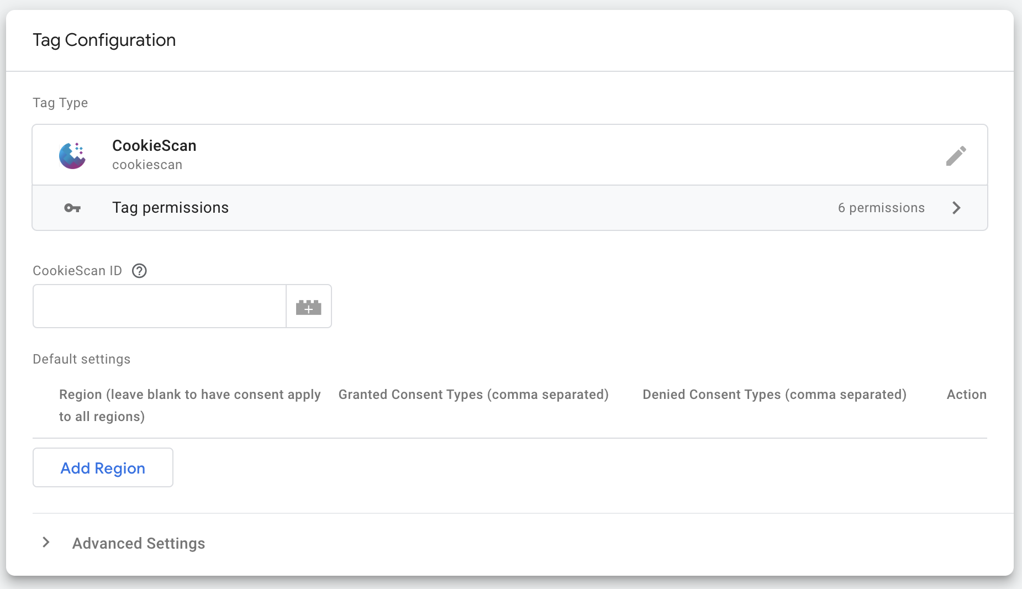This screenshot has width=1022, height=589.
Task: Click the 'Denied Consent Types' column header
Action: 775,395
